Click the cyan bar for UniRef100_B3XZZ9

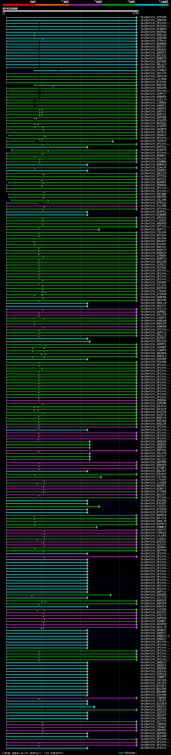[x=49, y=341]
